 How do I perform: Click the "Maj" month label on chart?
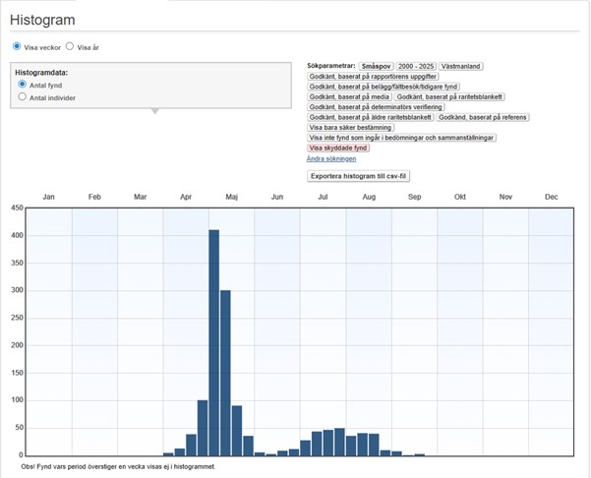[231, 198]
